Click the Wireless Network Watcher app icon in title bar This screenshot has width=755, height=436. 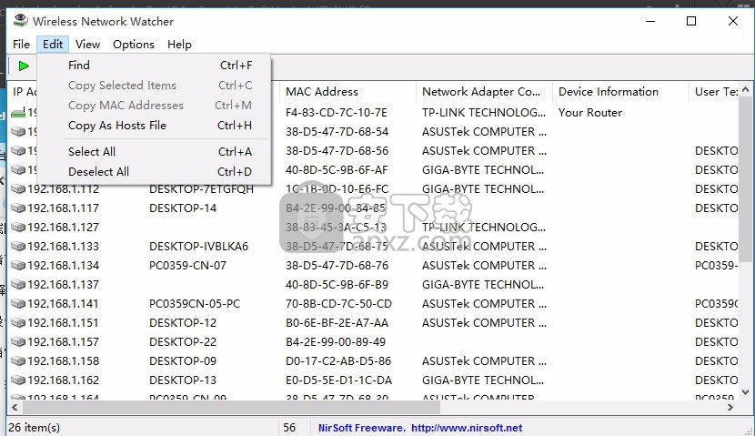coord(21,20)
